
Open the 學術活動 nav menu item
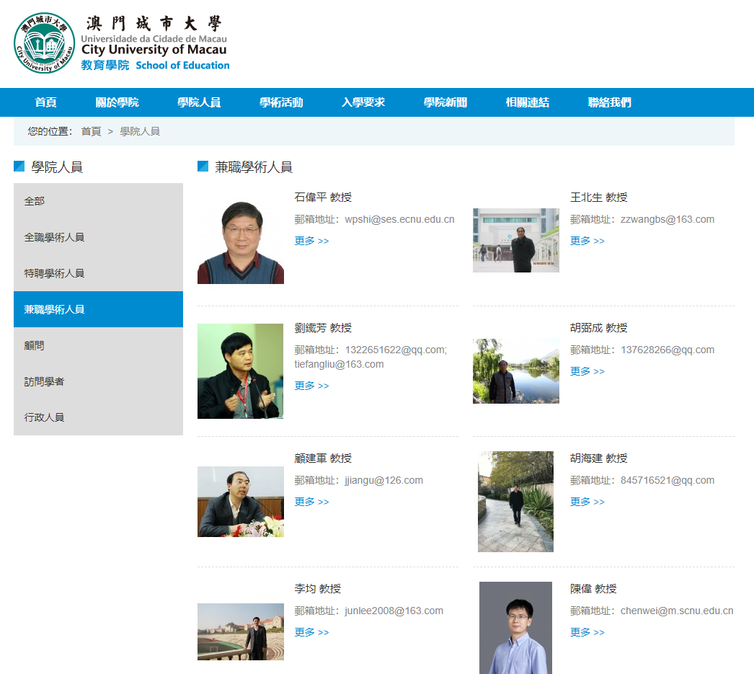[281, 102]
